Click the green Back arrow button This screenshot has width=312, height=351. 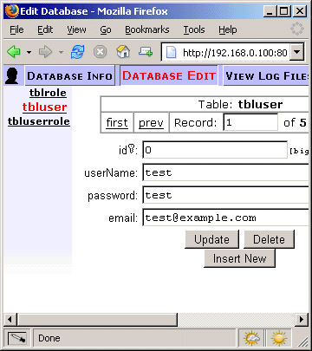tap(14, 52)
